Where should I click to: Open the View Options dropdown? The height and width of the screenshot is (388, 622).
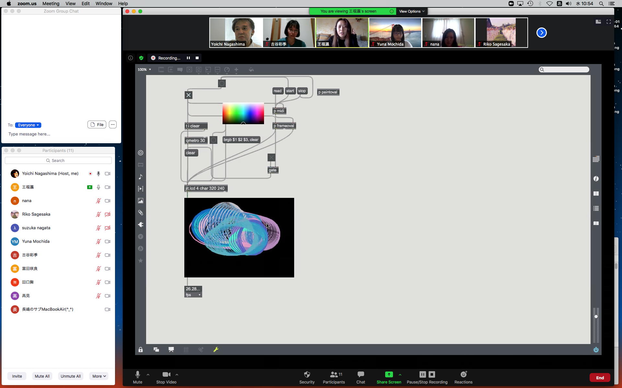point(411,11)
